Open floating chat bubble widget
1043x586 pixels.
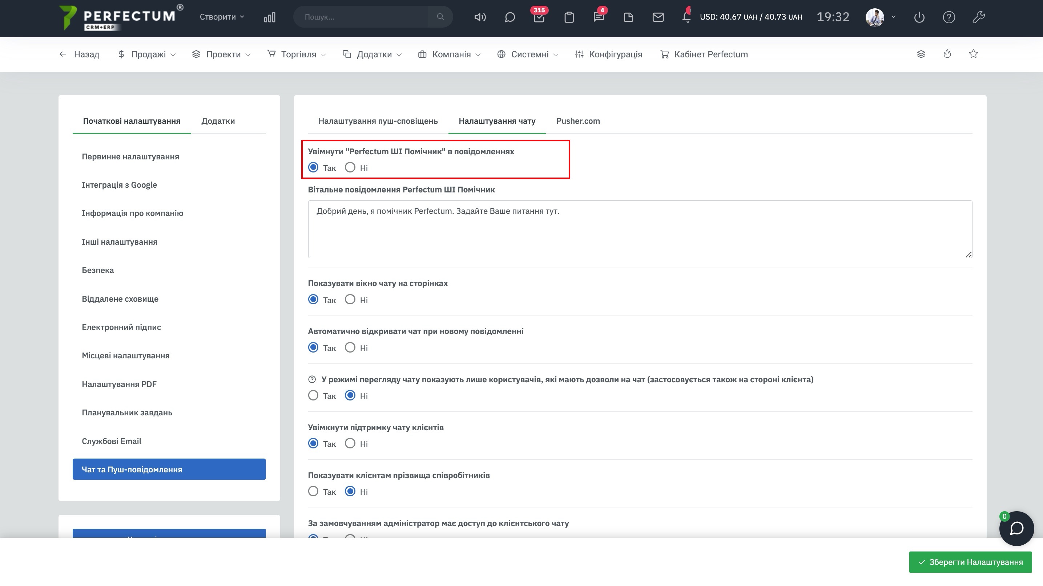coord(1016,528)
